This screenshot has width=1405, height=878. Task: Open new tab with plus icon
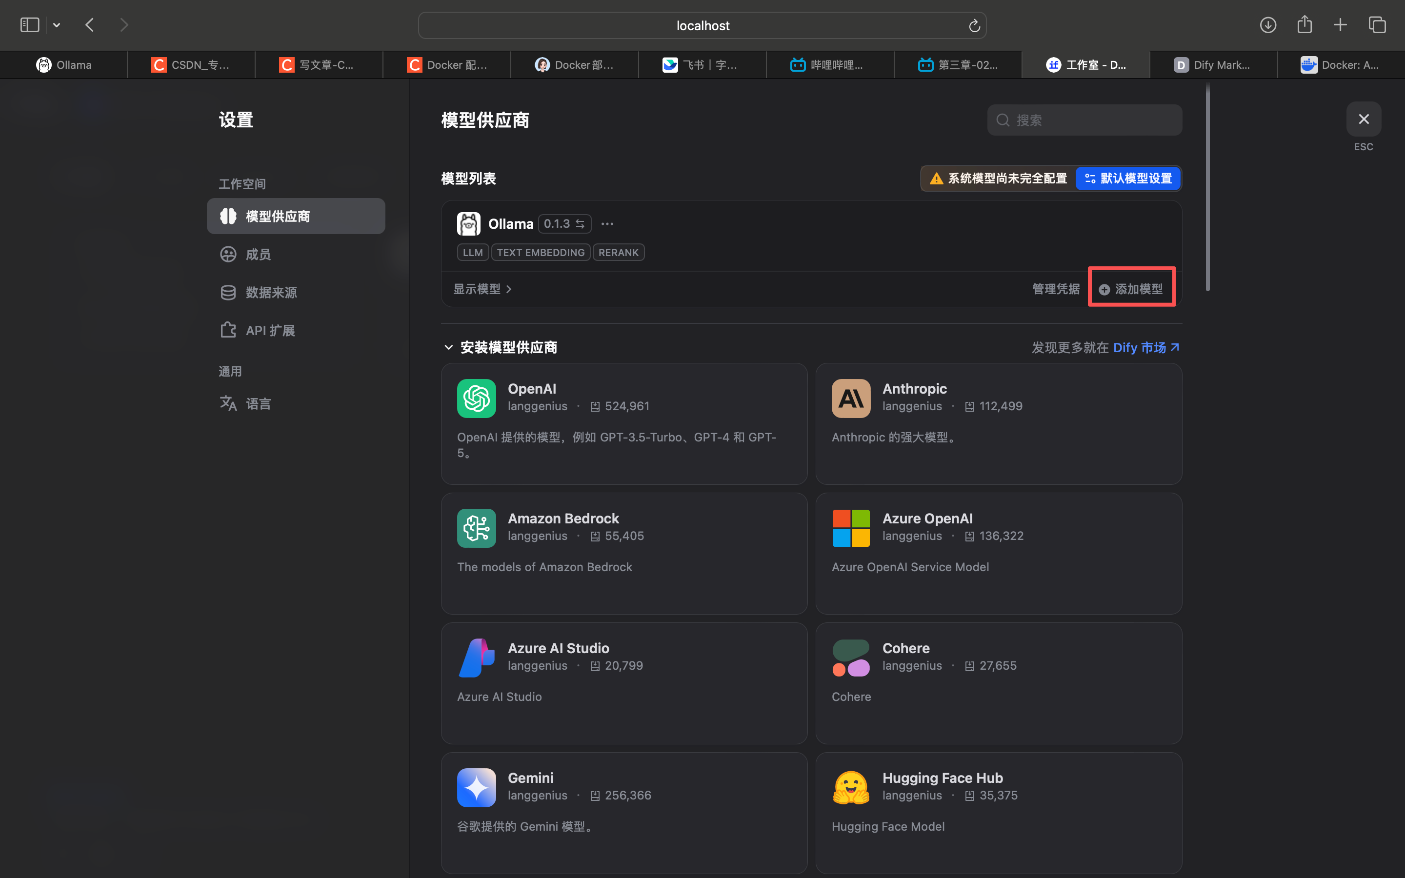click(1340, 25)
